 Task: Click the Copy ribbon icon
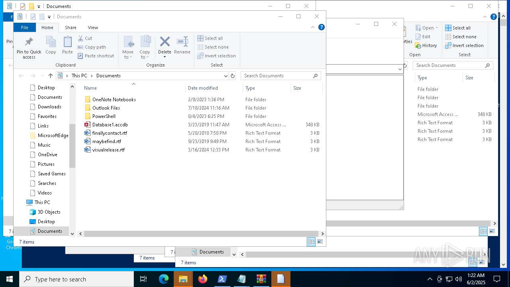pyautogui.click(x=51, y=41)
